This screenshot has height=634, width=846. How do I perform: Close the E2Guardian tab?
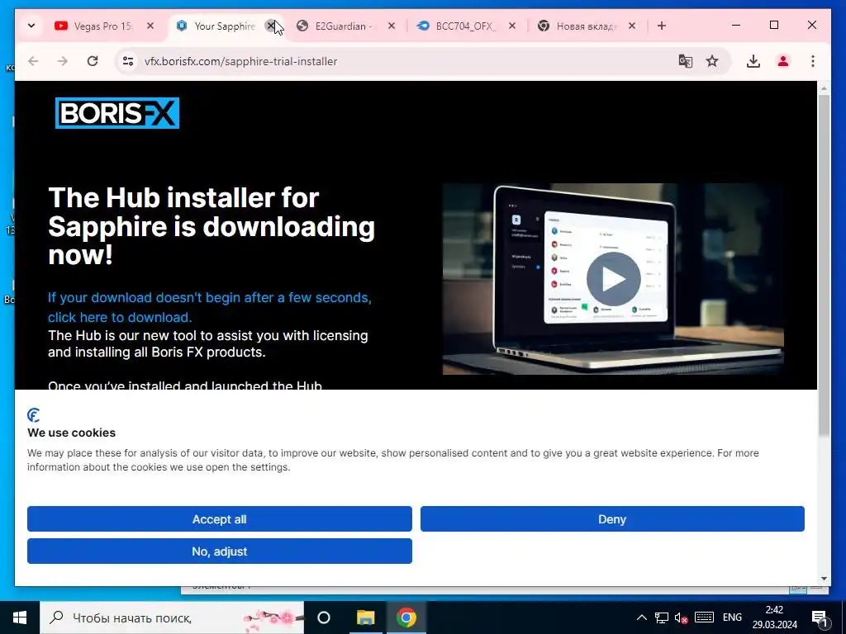(x=392, y=26)
